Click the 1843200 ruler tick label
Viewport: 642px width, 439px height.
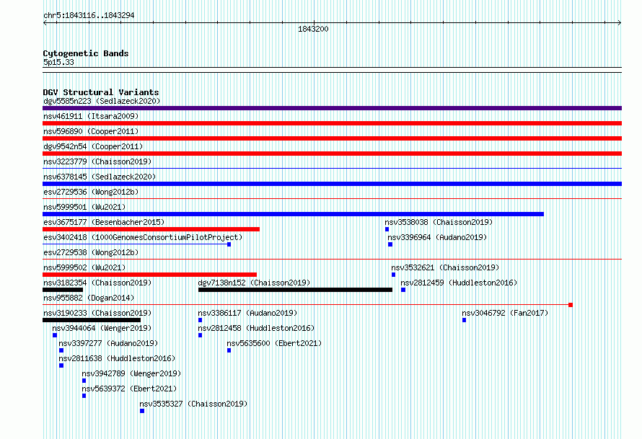[313, 29]
